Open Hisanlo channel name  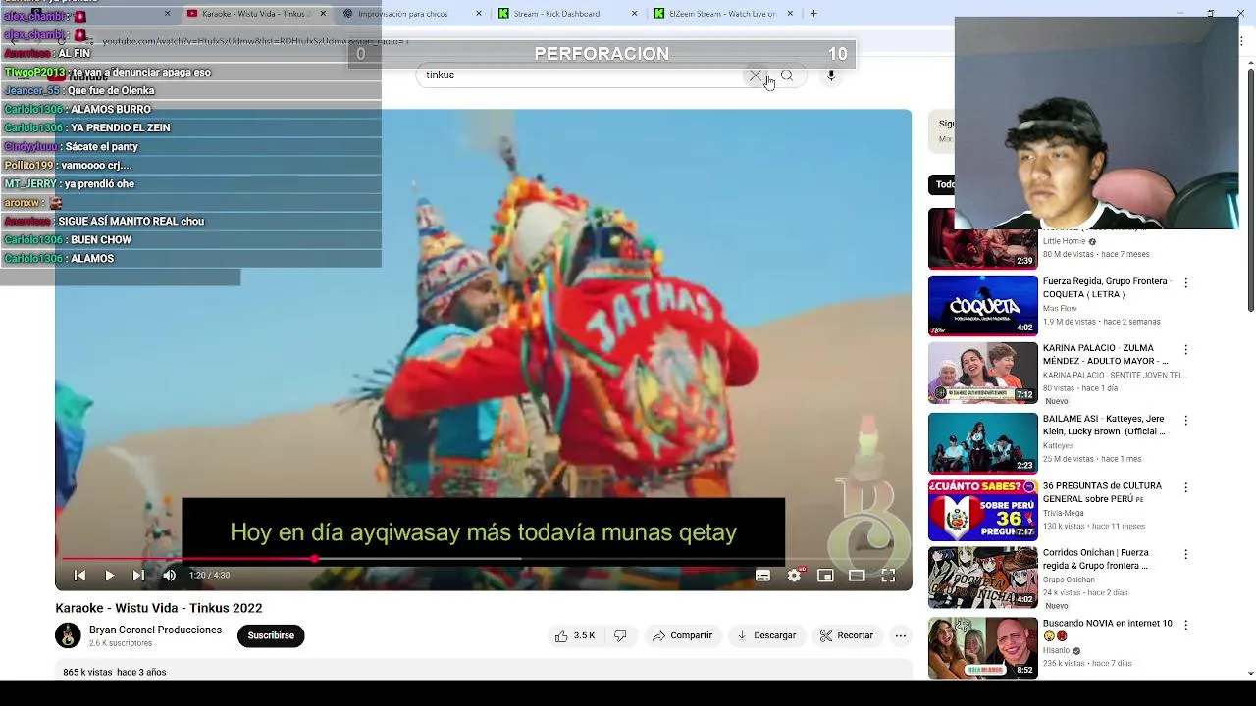pos(1058,651)
